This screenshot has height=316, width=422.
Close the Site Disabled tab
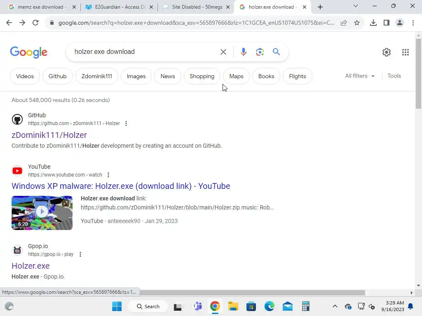[x=228, y=7]
